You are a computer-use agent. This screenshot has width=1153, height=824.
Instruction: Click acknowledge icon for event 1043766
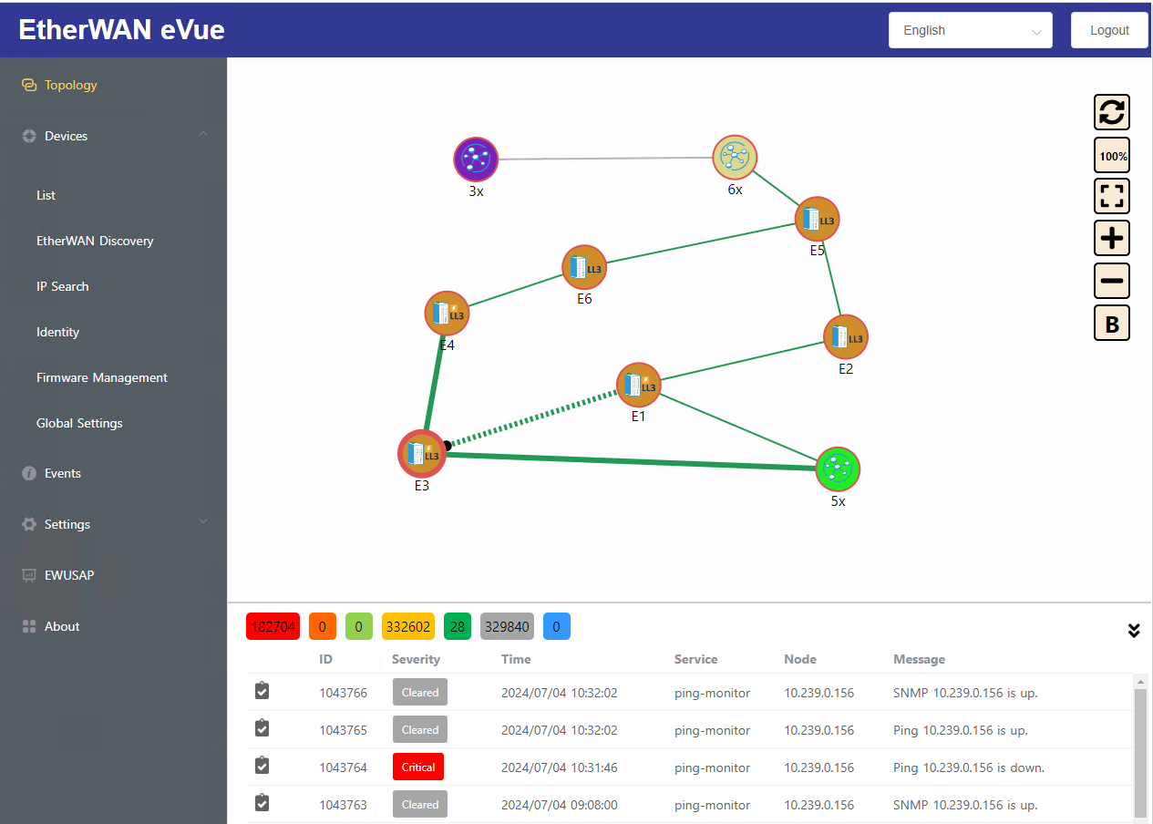click(x=262, y=691)
